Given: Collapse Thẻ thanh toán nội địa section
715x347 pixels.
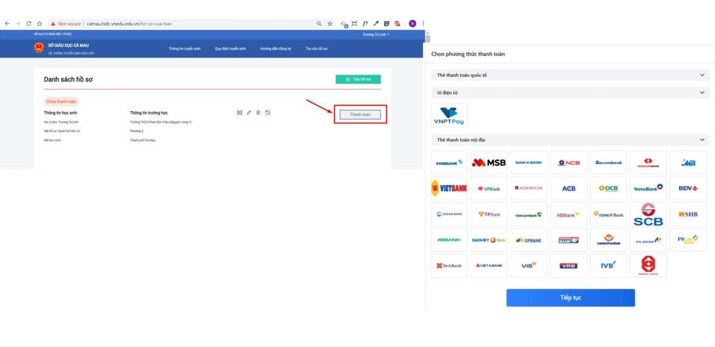Looking at the screenshot, I should [x=702, y=140].
